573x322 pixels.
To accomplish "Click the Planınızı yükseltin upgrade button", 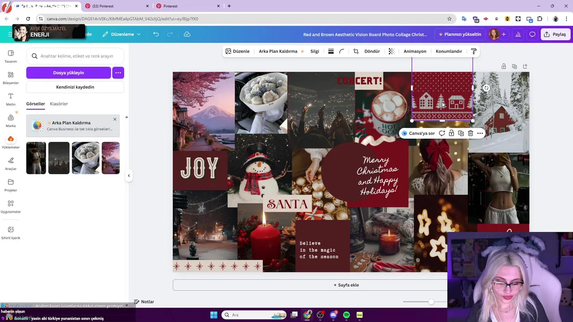I will [460, 34].
